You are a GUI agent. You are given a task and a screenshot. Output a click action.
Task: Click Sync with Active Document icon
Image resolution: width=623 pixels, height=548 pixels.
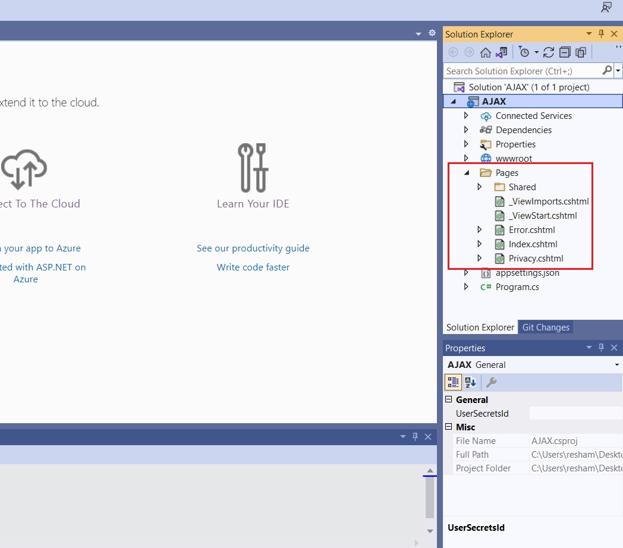[549, 52]
